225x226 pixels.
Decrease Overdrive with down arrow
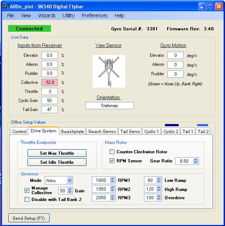tap(159, 199)
